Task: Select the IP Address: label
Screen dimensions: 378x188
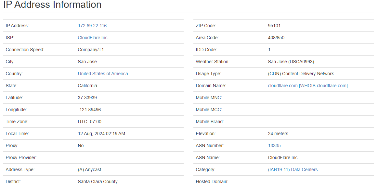Action: point(17,26)
